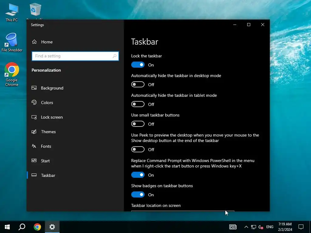Screen dimensions: 311x233
Task: Close the Settings window
Action: (x=263, y=25)
